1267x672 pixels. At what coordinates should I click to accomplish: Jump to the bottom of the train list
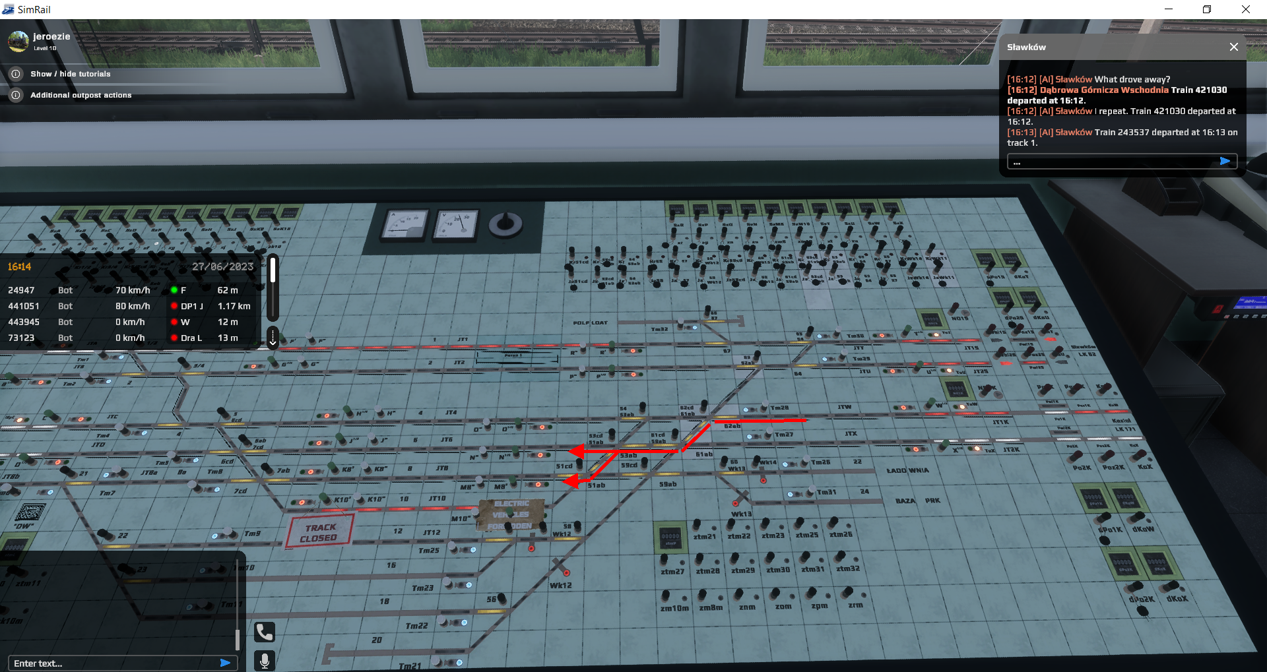(273, 337)
